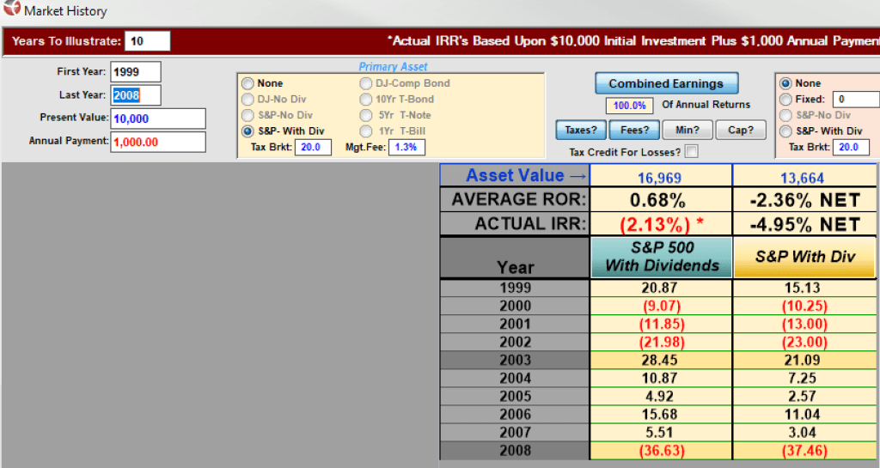Choose the 5Yr T-Note option

point(366,115)
